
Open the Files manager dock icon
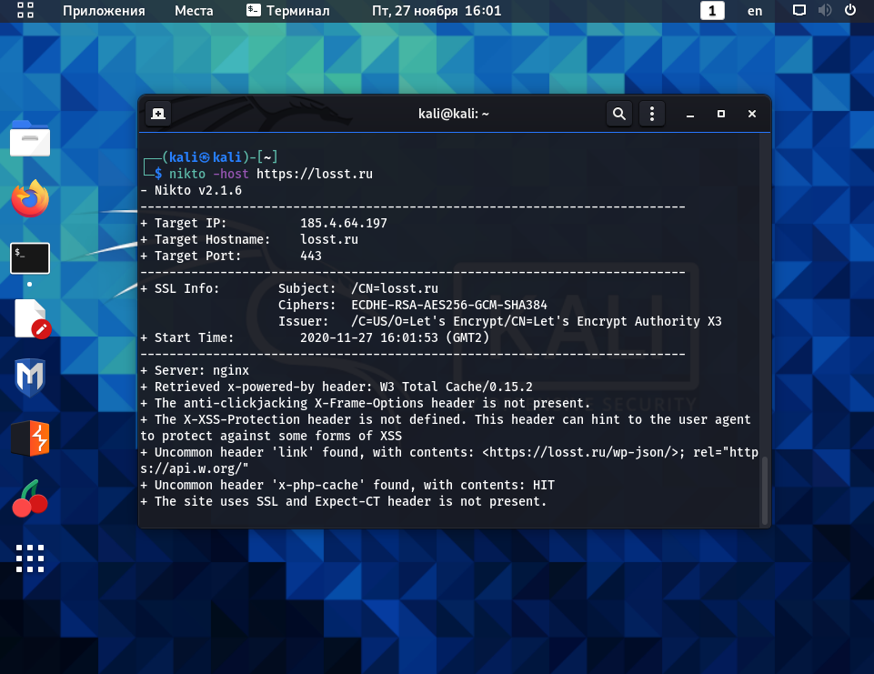tap(30, 139)
